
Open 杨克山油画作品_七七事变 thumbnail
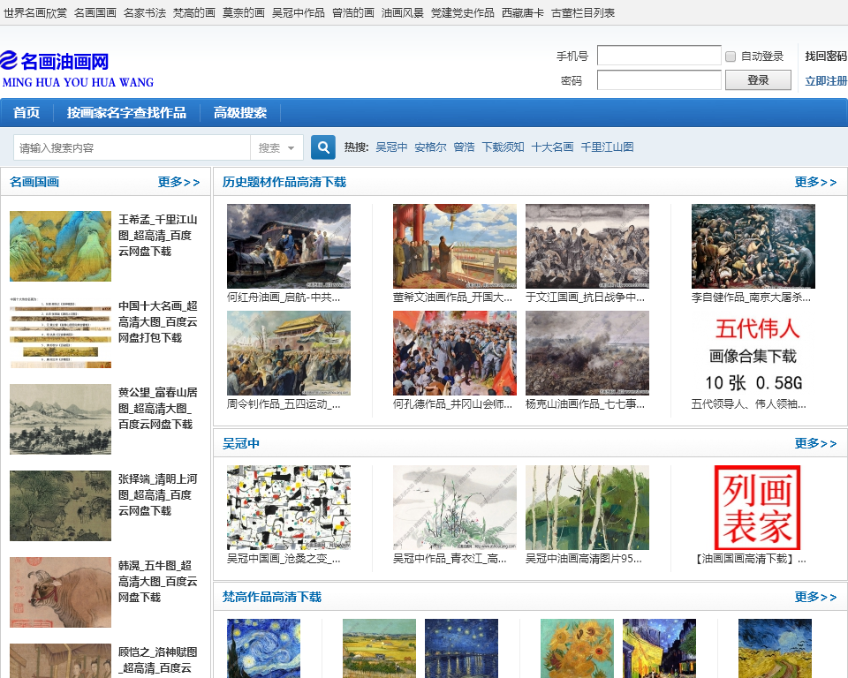(x=587, y=353)
